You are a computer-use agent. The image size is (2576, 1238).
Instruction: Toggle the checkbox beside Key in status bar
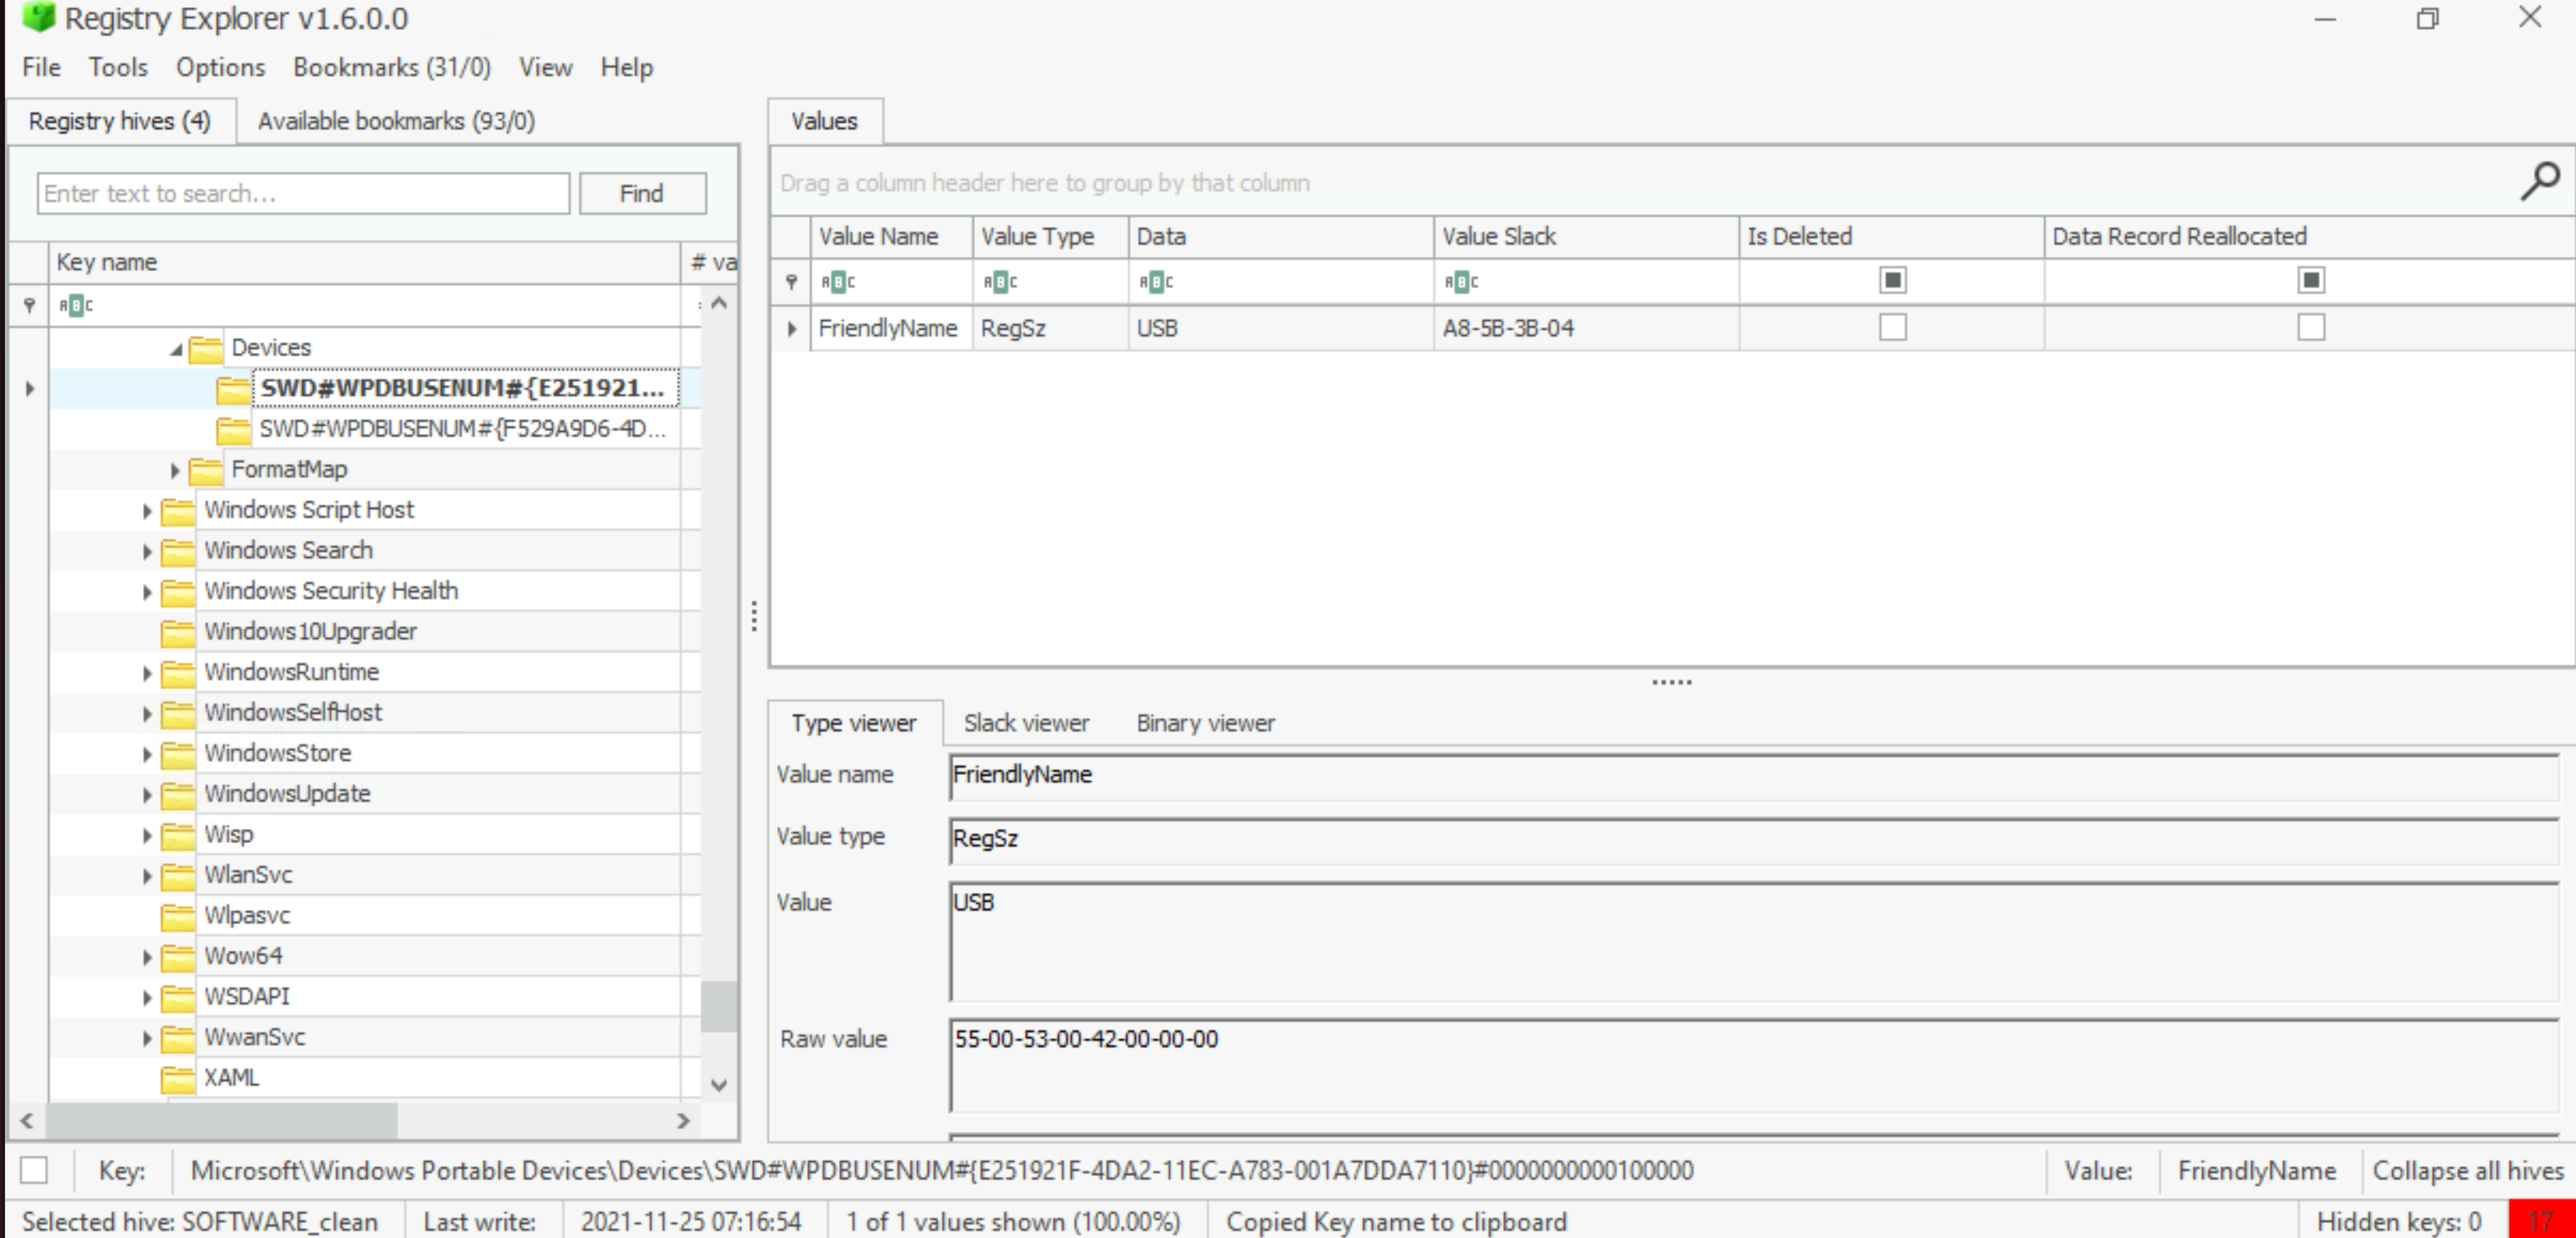34,1170
